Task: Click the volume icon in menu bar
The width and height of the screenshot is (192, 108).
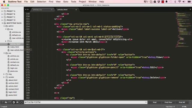Action: (184, 1)
